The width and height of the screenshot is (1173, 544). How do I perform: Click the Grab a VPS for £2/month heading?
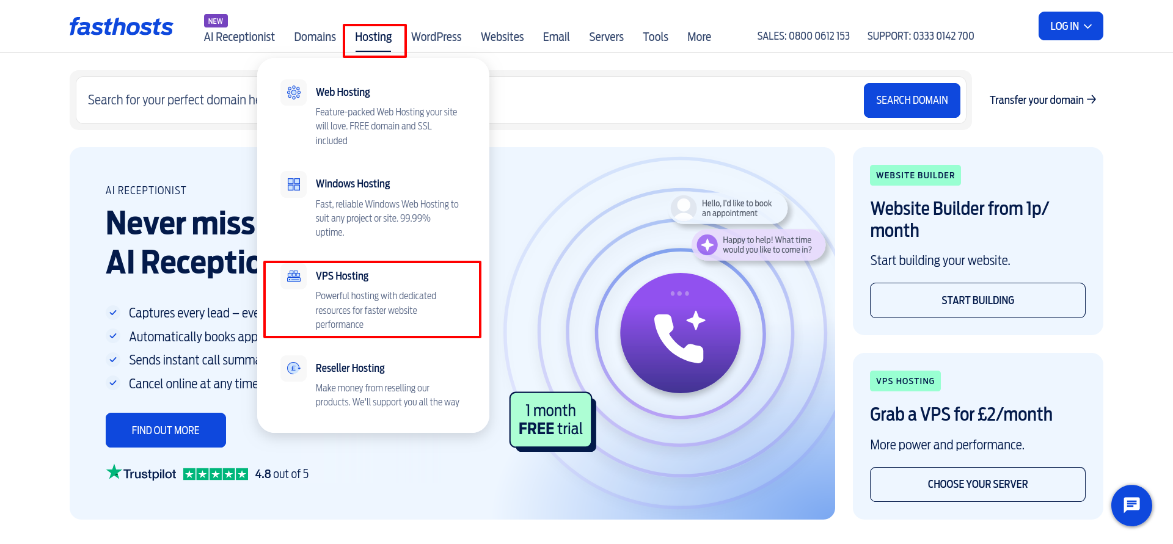(961, 415)
